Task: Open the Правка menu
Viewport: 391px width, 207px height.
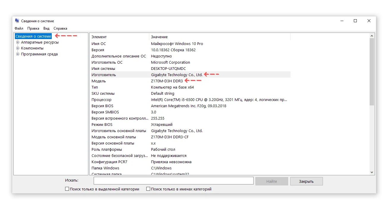Action: click(33, 28)
